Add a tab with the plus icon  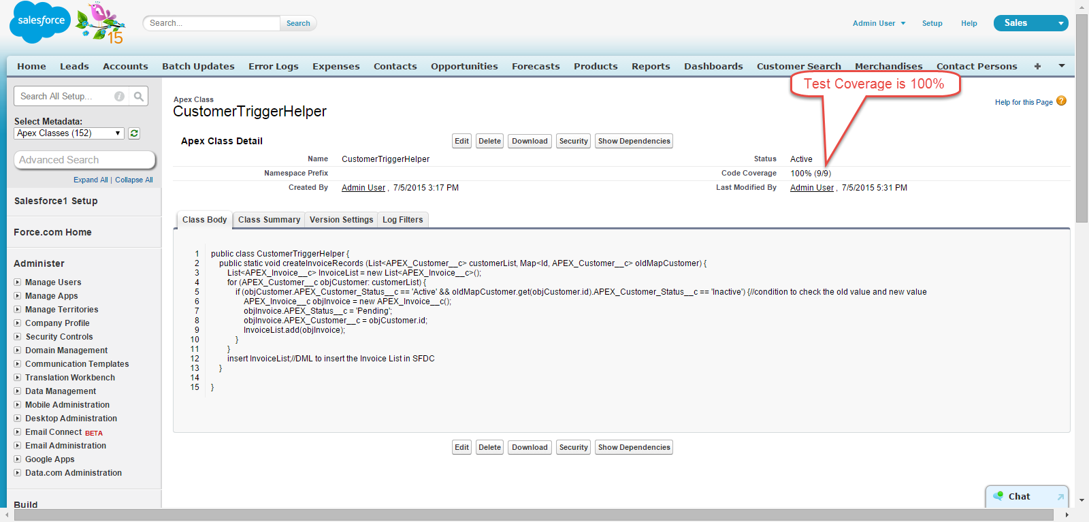click(1037, 66)
